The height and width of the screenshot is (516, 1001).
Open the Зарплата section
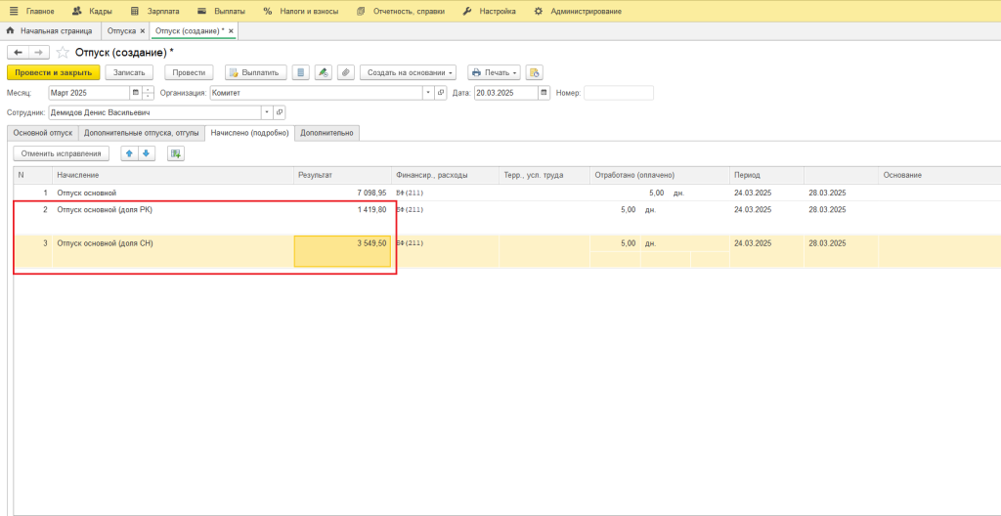(154, 12)
